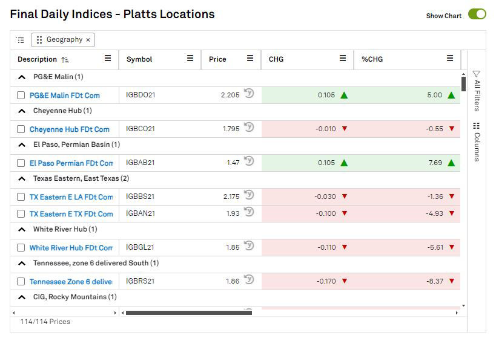
Task: Tick the White River Hub FDt Com checkbox
Action: click(x=21, y=248)
